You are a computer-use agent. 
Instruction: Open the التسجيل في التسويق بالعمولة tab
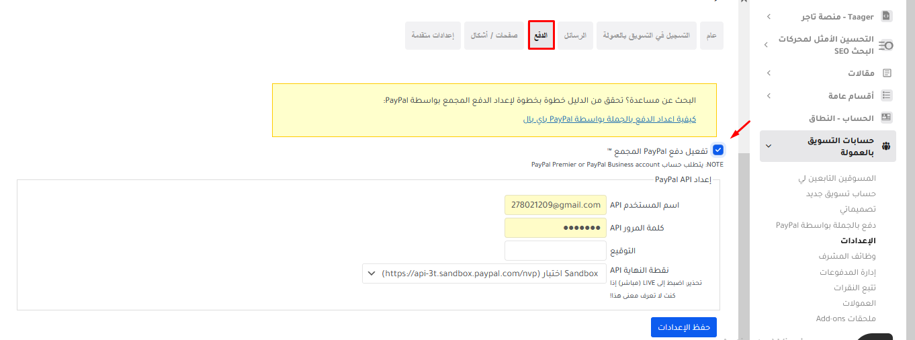646,35
